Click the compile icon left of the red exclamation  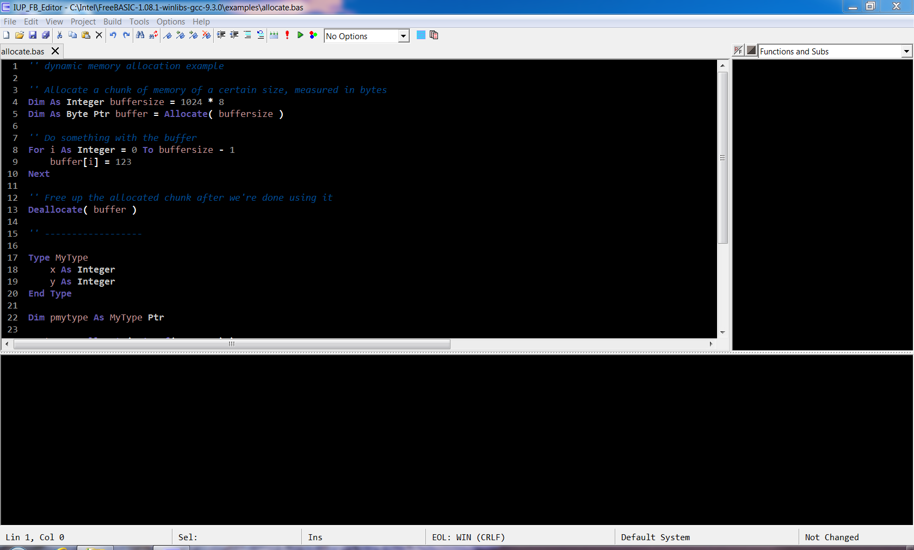[274, 35]
